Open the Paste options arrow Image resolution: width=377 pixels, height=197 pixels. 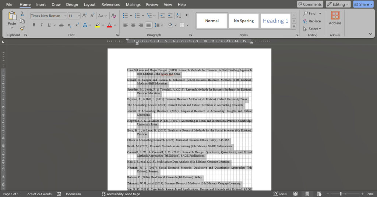[12, 28]
